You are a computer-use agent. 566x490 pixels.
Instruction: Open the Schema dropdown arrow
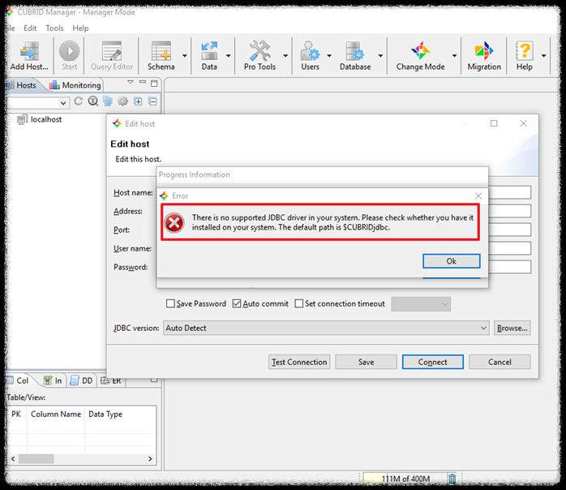click(x=184, y=56)
